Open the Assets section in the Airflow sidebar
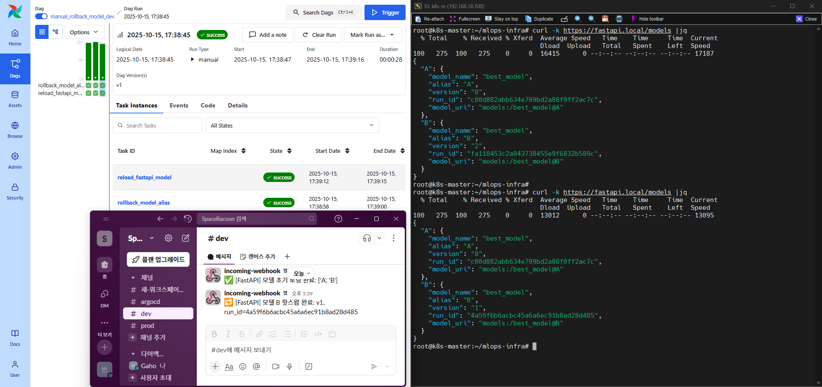 pos(15,99)
